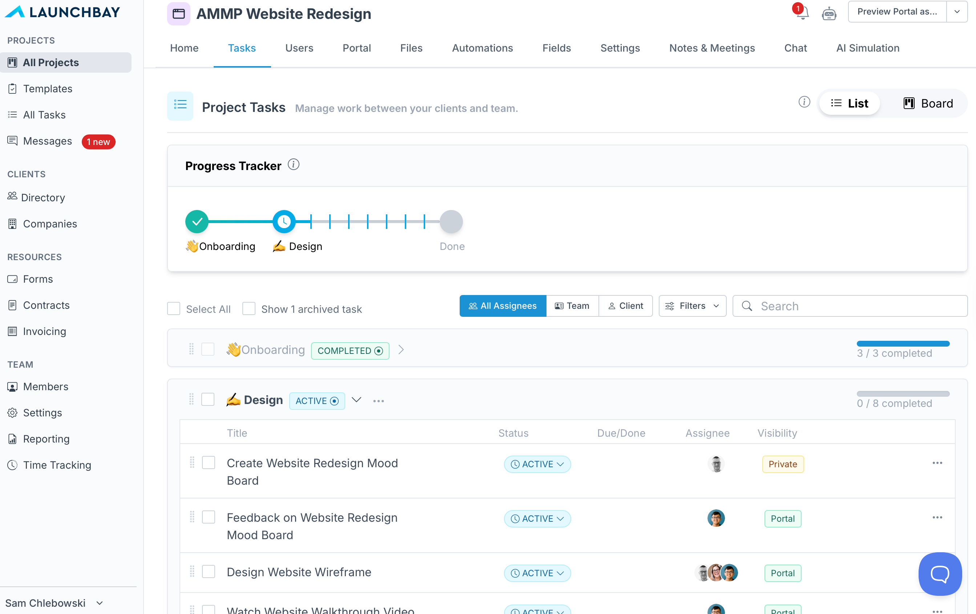Screen dimensions: 976x614
Task: Open the Filters dropdown
Action: [692, 306]
